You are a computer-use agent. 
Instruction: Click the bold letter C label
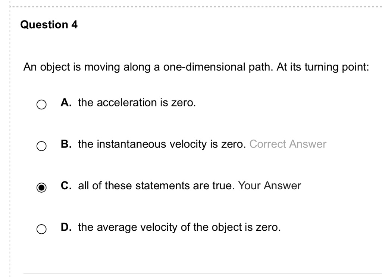click(x=66, y=186)
